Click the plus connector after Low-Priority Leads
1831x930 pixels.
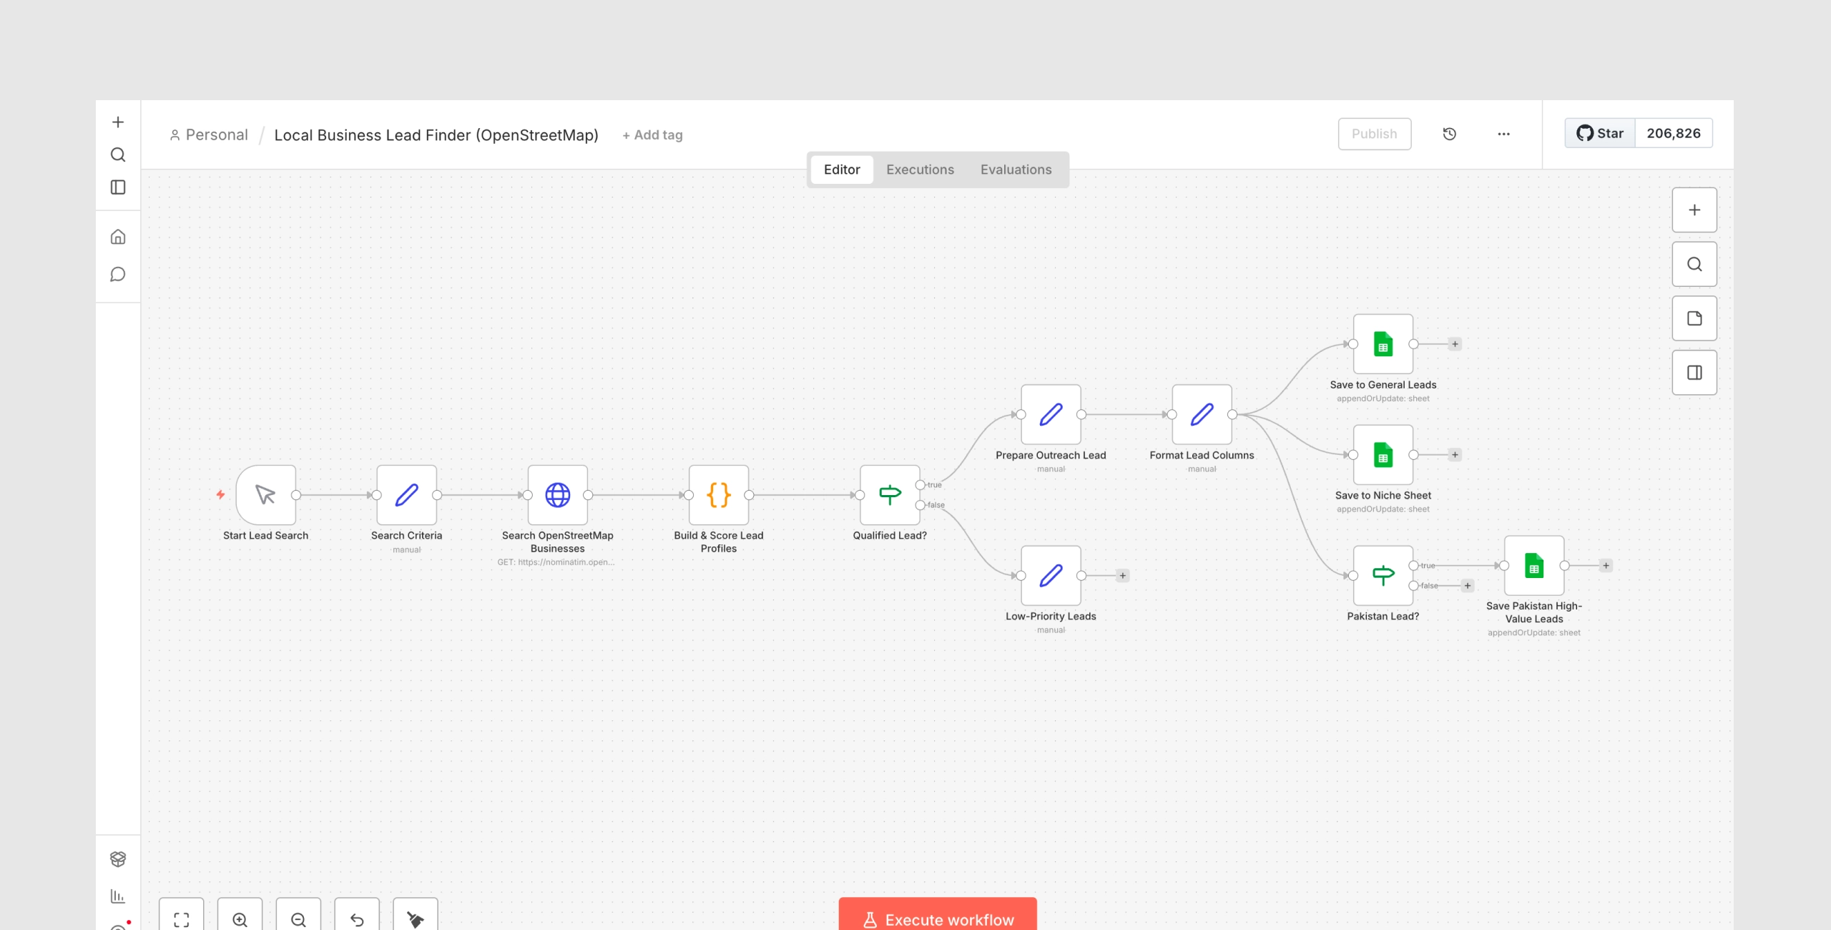1123,576
